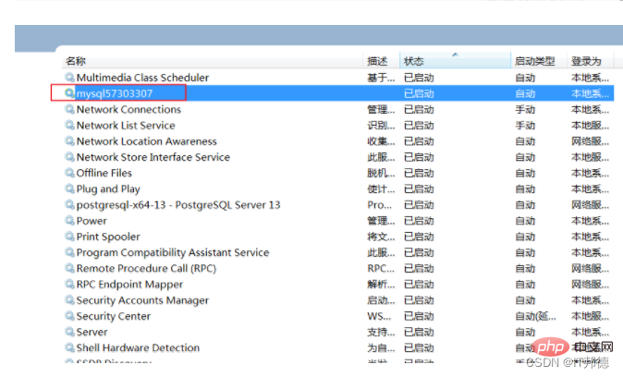The image size is (623, 377).
Task: Click the 已启动 status of mysql57303307
Action: pos(419,93)
